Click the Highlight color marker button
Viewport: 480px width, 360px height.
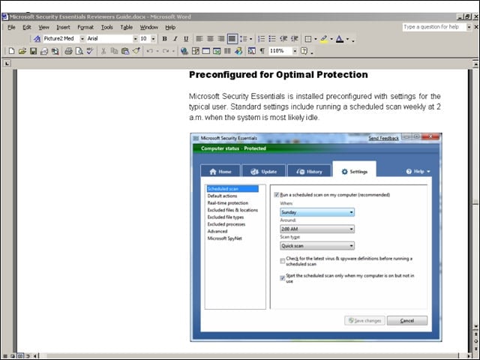324,39
